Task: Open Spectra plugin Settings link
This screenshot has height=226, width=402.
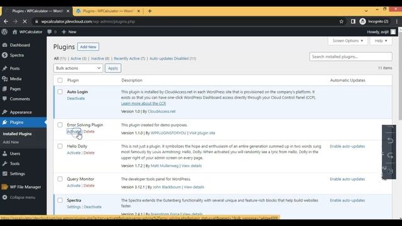Action: pyautogui.click(x=74, y=207)
